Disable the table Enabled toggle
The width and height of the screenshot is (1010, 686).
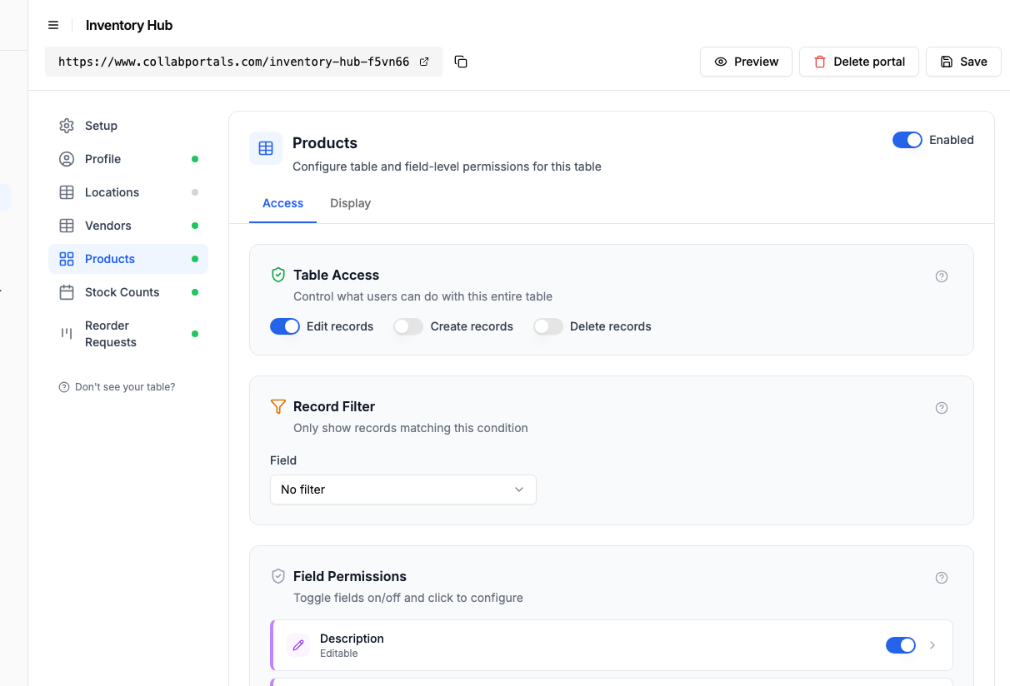tap(907, 140)
